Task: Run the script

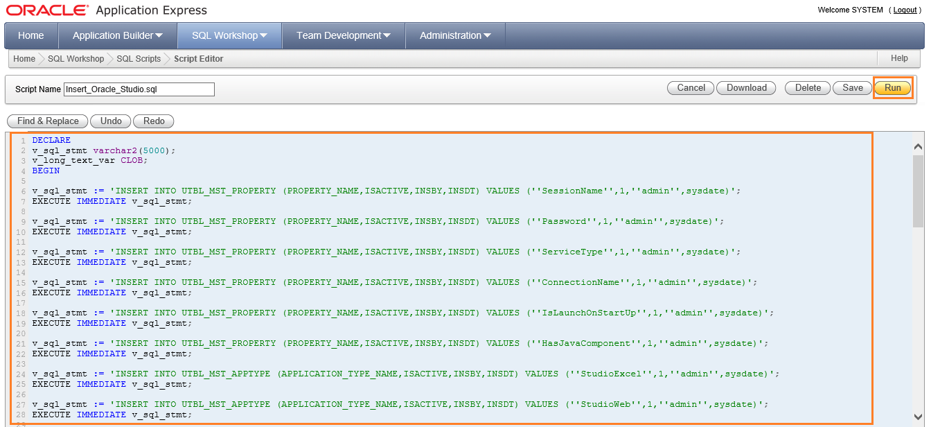Action: point(893,88)
